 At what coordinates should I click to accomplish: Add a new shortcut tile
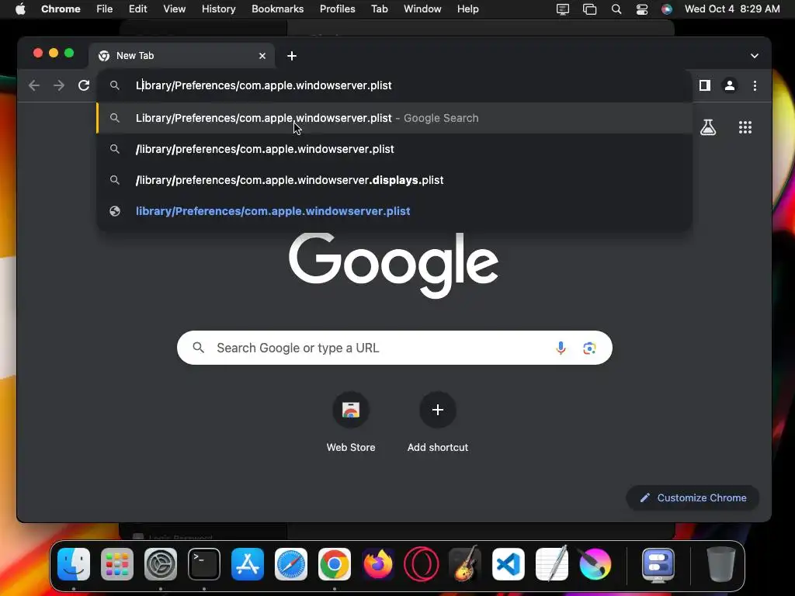(438, 422)
